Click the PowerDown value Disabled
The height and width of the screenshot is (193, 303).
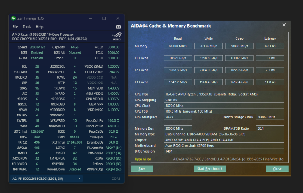[x=75, y=169]
